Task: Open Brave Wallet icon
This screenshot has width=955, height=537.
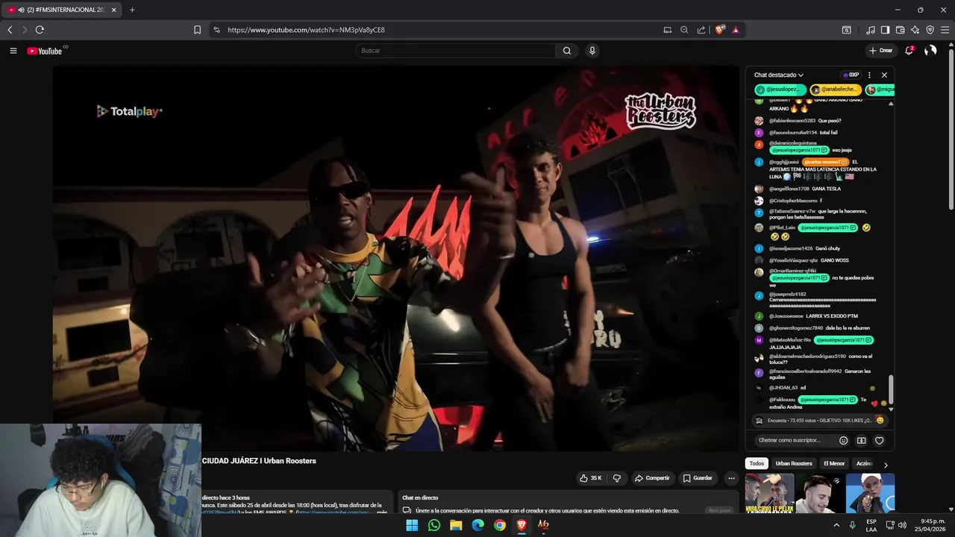Action: [900, 30]
